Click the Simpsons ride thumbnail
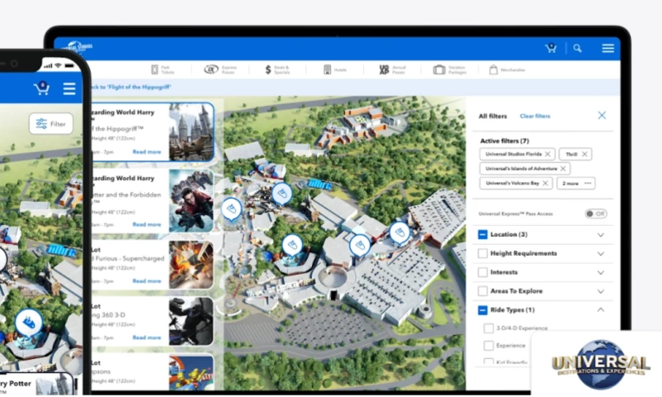The height and width of the screenshot is (397, 662). click(191, 372)
